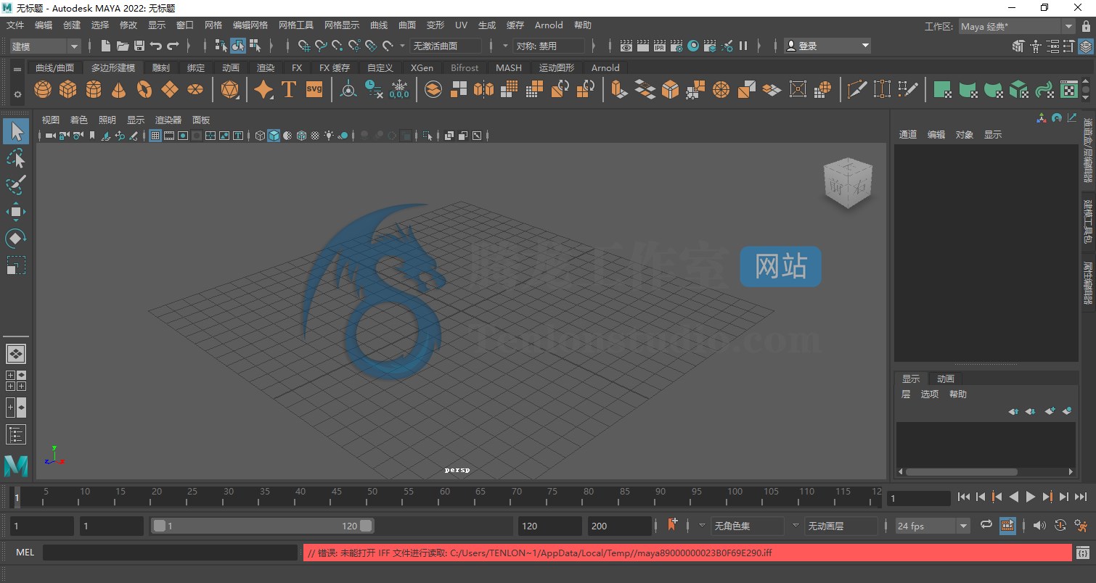
Task: Click play forwards button
Action: [1031, 497]
